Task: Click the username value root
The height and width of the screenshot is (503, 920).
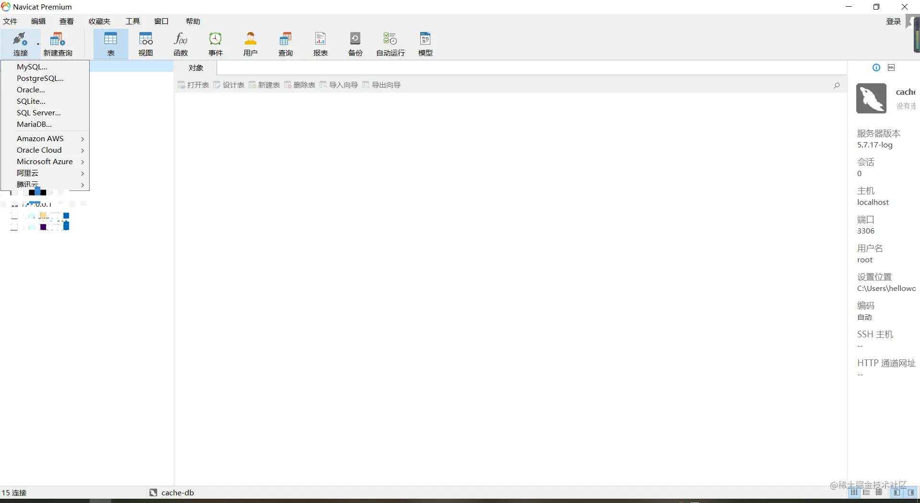Action: pyautogui.click(x=865, y=260)
